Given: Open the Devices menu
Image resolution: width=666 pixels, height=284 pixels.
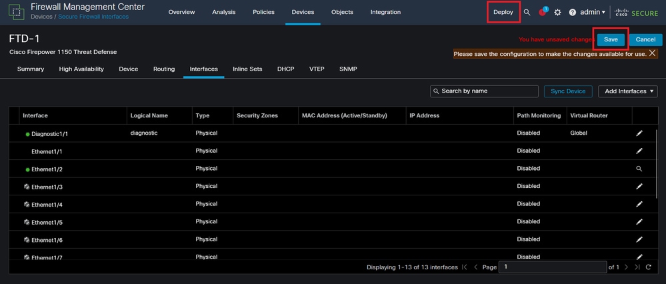Looking at the screenshot, I should pos(303,12).
